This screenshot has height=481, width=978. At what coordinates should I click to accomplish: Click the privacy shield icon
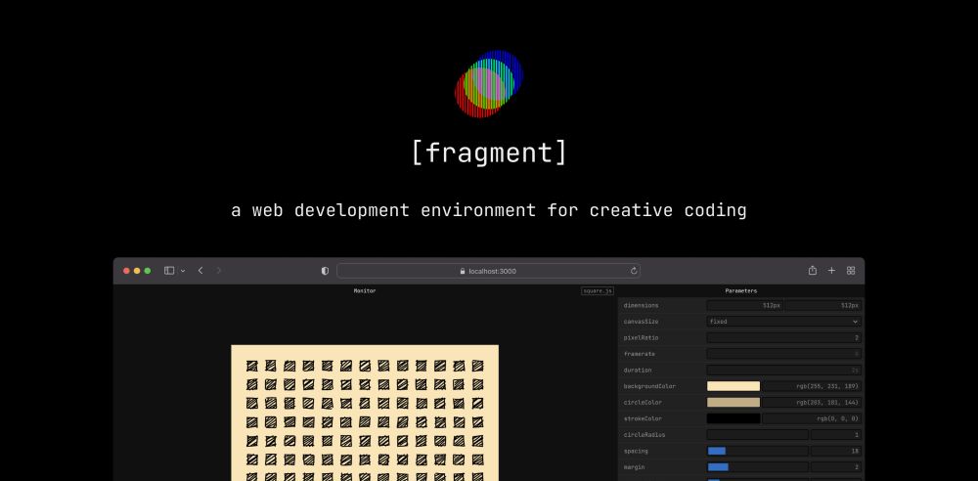[325, 271]
